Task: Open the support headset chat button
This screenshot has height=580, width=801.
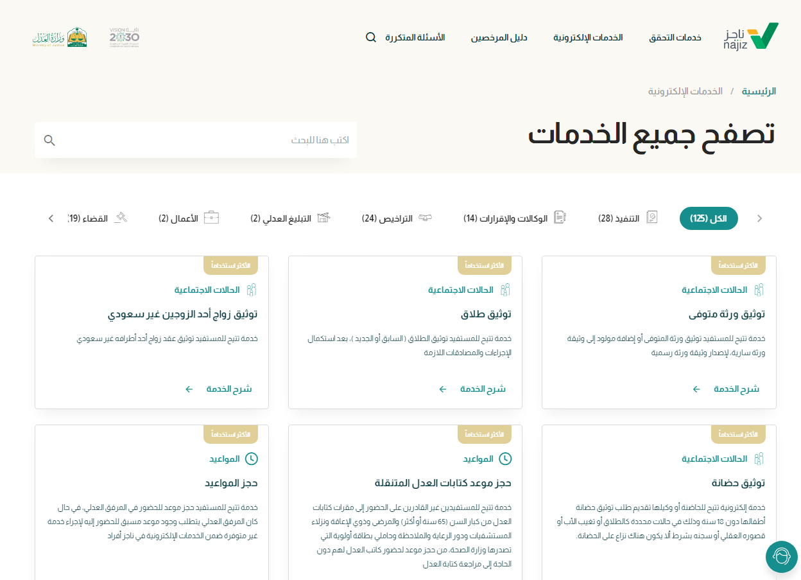Action: (782, 557)
